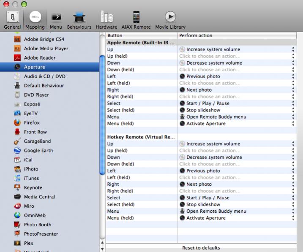Image resolution: width=303 pixels, height=252 pixels.
Task: Select the GarageBand guitar icon
Action: pos(17,141)
